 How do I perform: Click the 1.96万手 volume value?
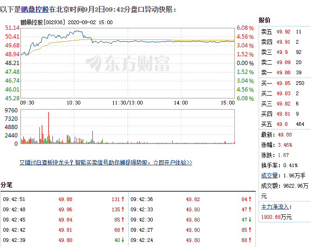click(x=295, y=175)
